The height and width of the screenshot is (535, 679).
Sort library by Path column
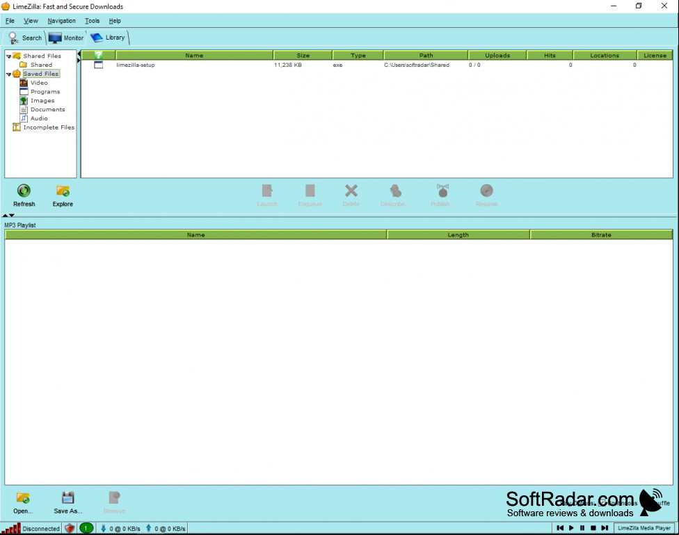tap(426, 56)
